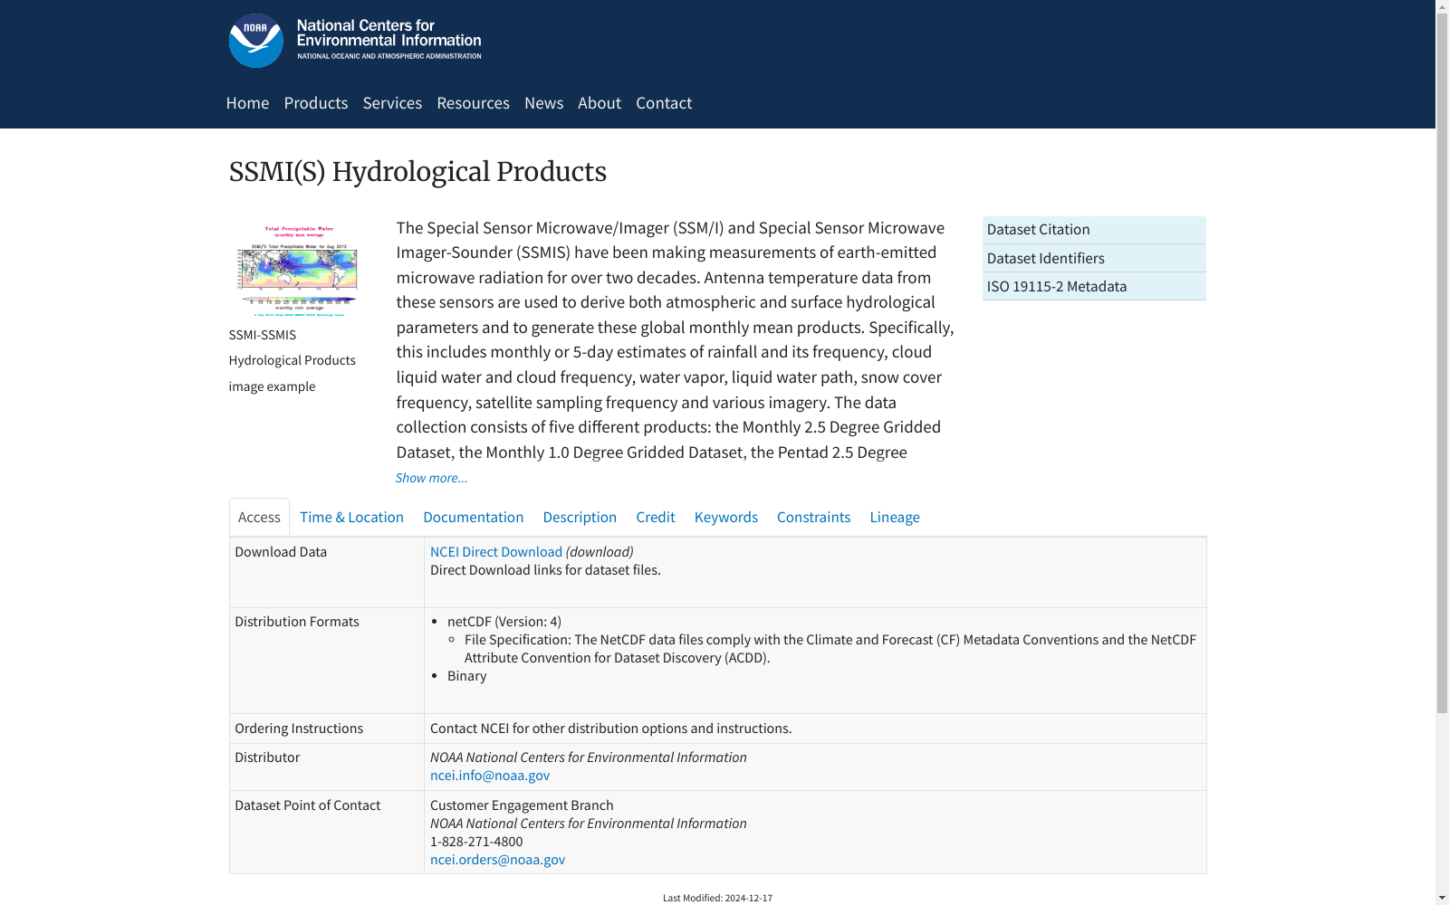Screen dimensions: 1449x905
Task: Click the ncei.orders@noaa.gov email link
Action: coord(497,860)
